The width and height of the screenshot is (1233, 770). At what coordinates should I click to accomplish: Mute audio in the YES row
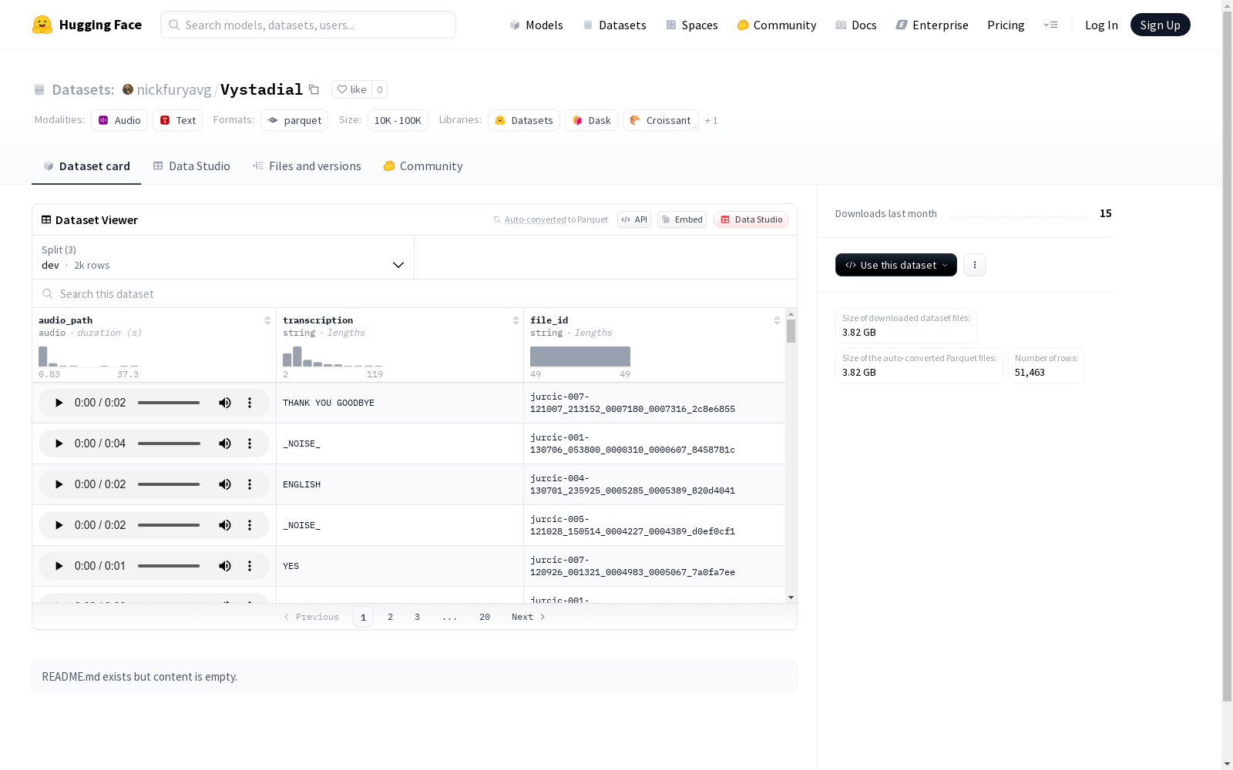225,566
